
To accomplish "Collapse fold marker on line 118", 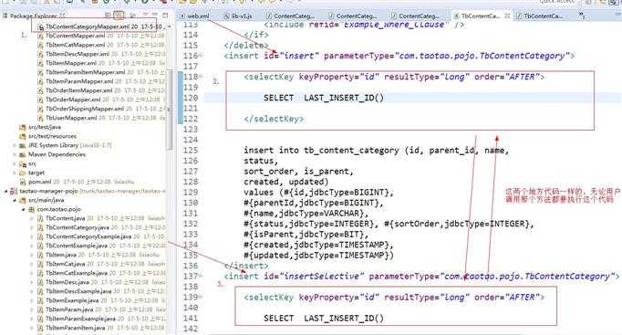I will click(201, 77).
